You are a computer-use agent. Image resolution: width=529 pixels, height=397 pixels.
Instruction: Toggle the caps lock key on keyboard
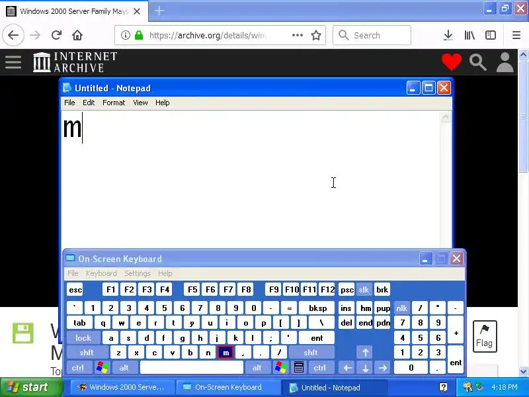tap(83, 337)
